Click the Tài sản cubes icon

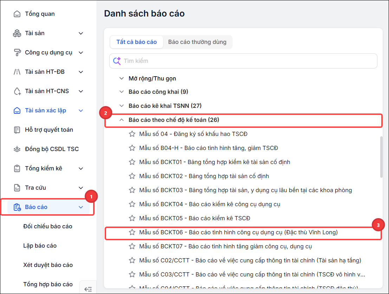tap(17, 33)
